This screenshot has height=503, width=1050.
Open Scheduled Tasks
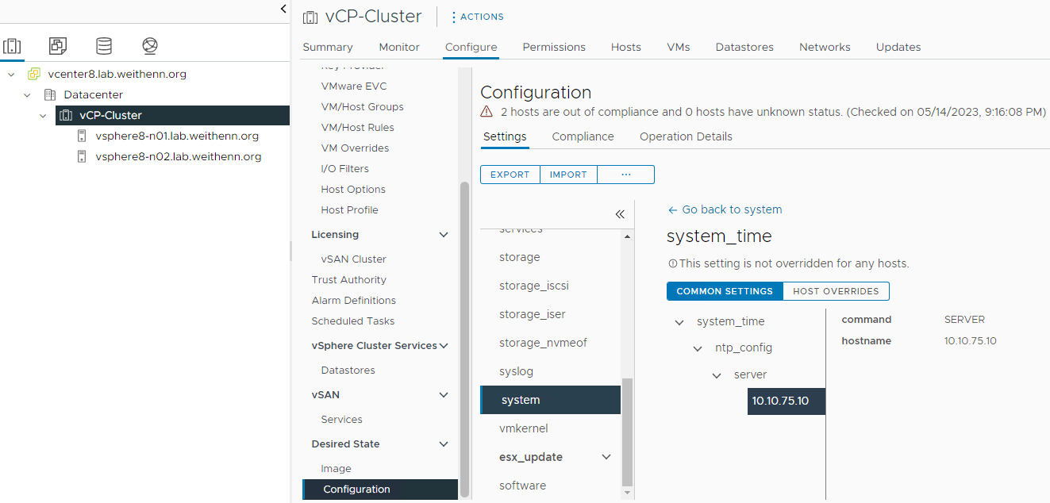352,321
